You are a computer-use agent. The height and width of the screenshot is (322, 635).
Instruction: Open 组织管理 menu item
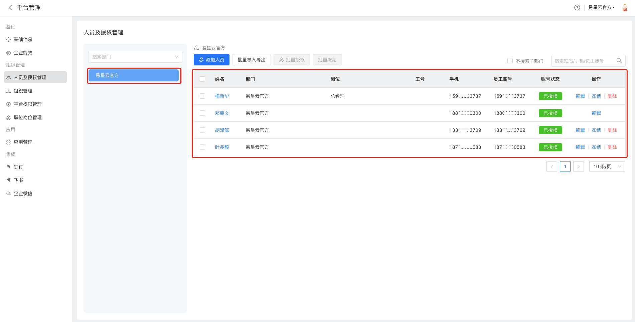pyautogui.click(x=35, y=91)
